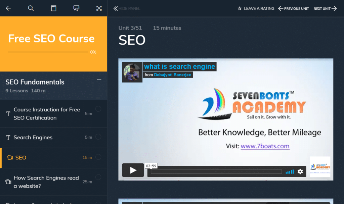The image size is (344, 204).
Task: Open the course calendar icon
Action: 53,8
